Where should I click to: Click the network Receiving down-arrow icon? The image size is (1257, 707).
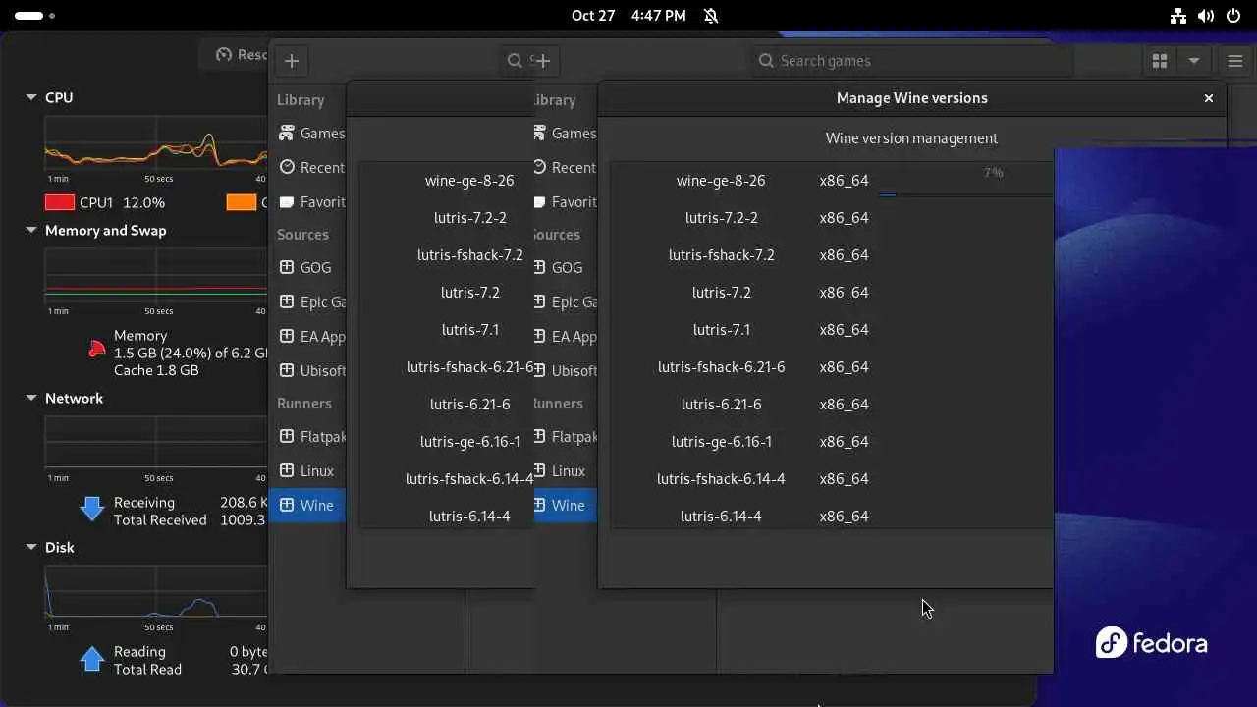92,508
